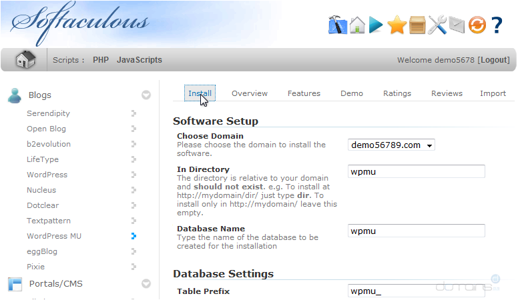
Task: Click the blue play arrow icon
Action: tap(376, 25)
